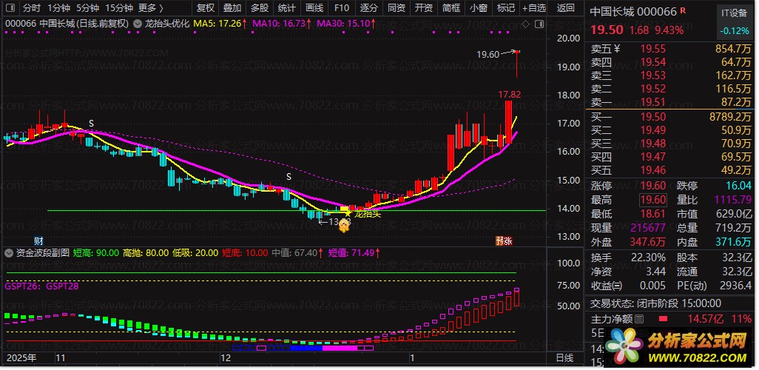Click the main chart title 000066 中国长城(日线.前复权)
Image resolution: width=759 pixels, height=370 pixels.
click(67, 23)
